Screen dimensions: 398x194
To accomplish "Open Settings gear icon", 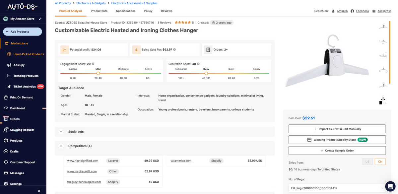I will pyautogui.click(x=6, y=184).
